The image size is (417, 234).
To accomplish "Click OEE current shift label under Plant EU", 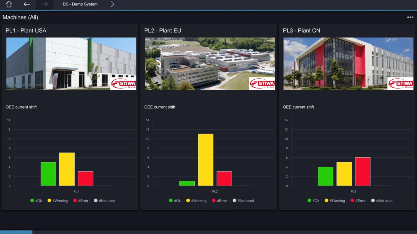I will [x=160, y=107].
